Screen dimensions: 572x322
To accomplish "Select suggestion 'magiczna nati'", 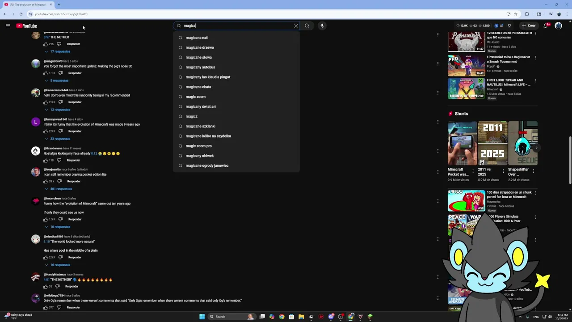I will (236, 38).
